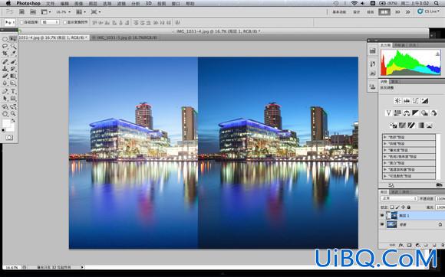Select the Type tool in toolbox
Screen dimensions: 445x277
click(x=13, y=91)
